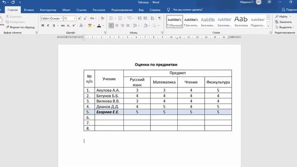
Task: Click Формат по образцу button
Action: (20, 27)
